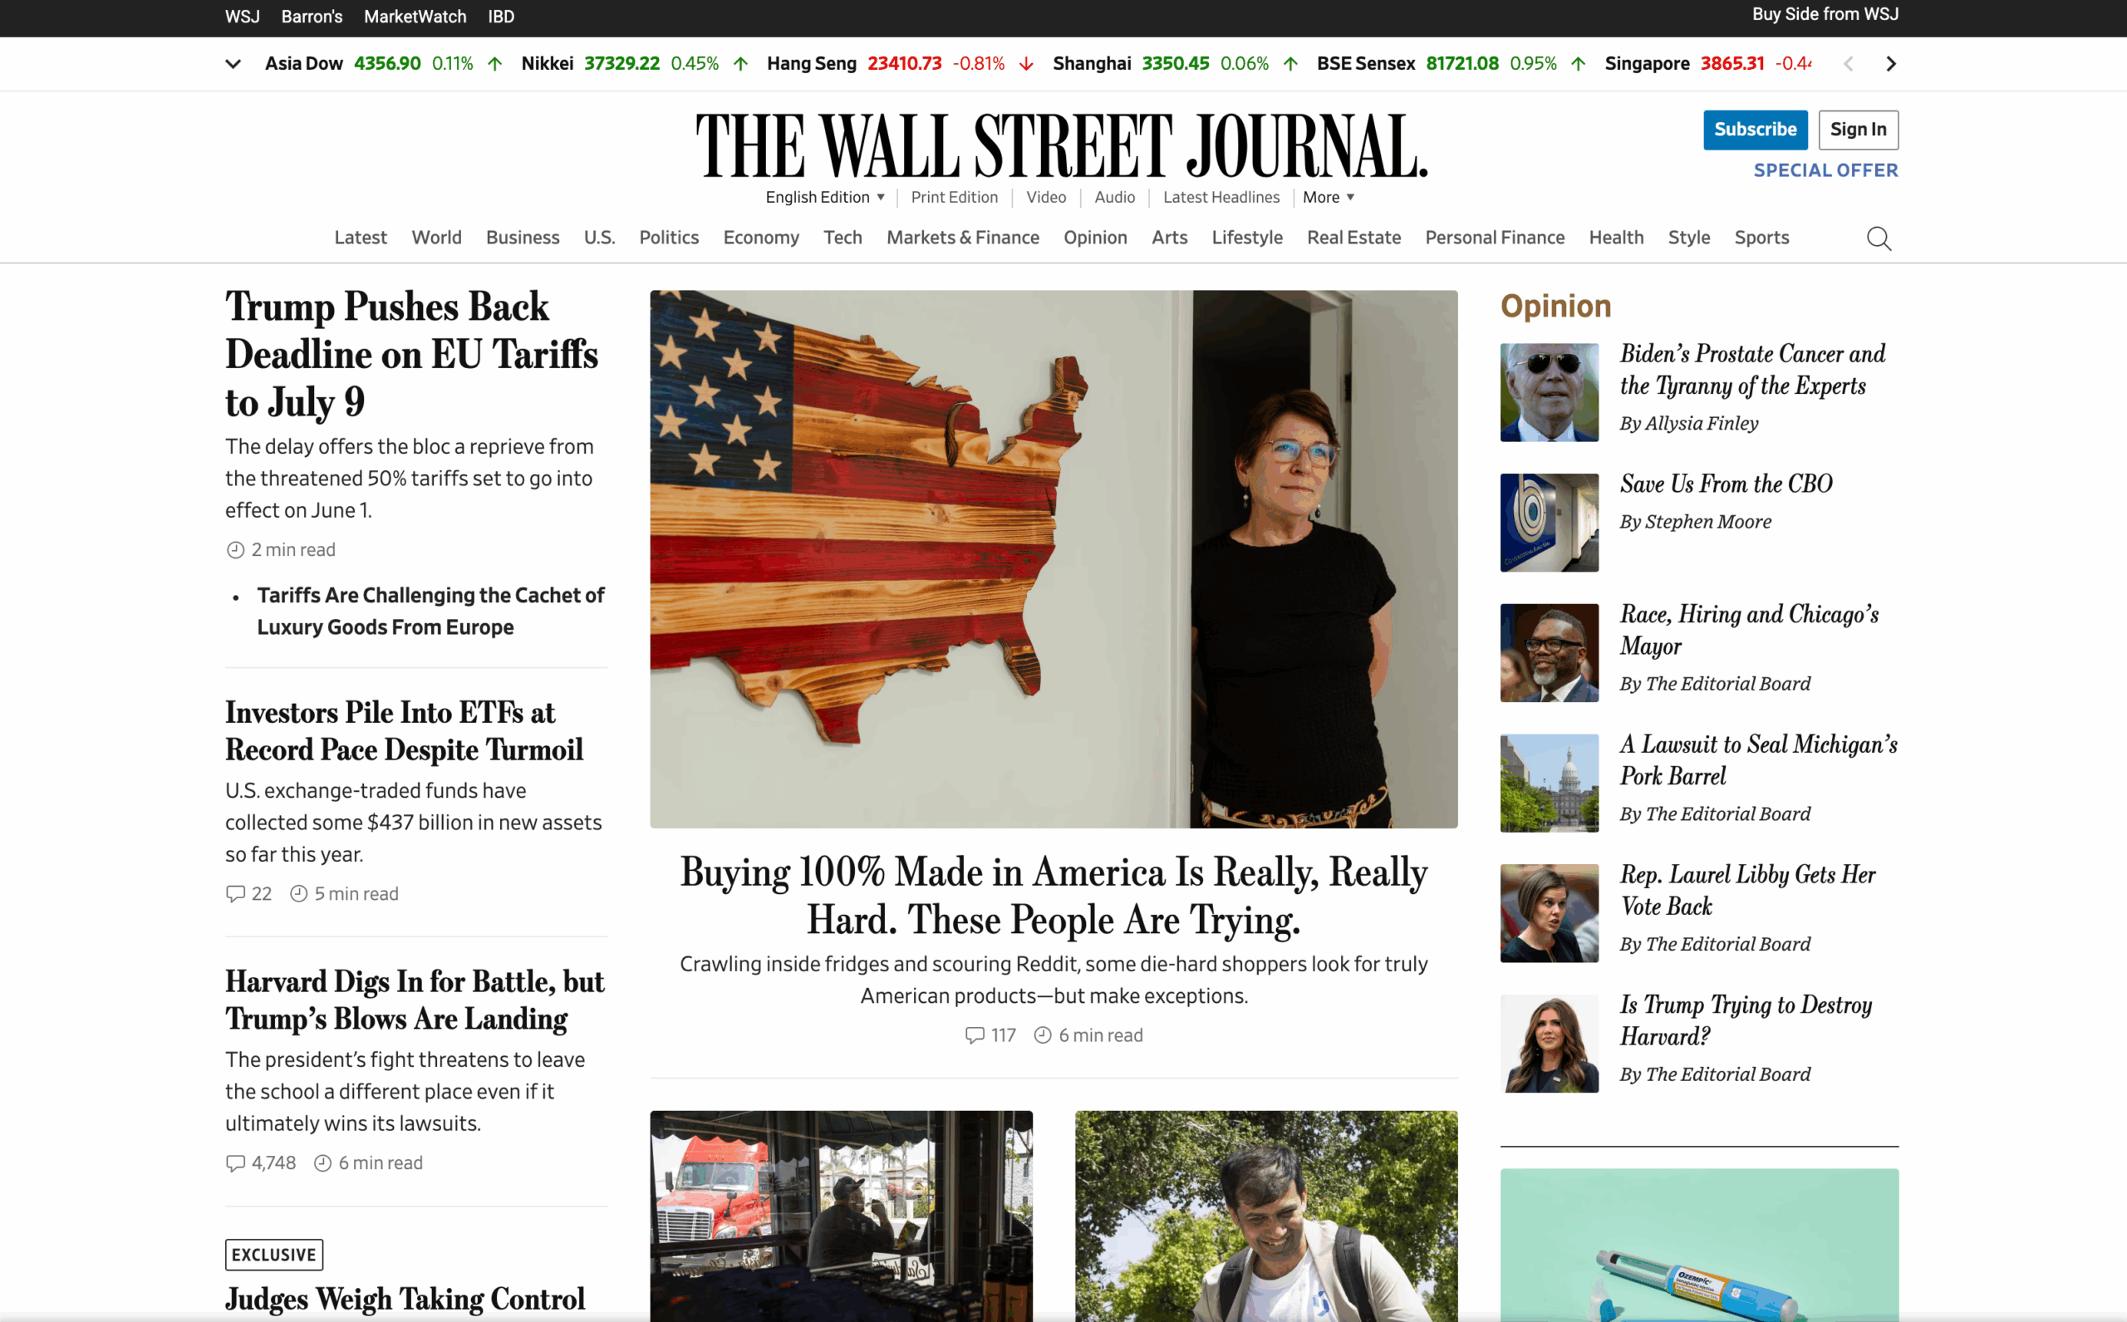Open the Tech section
Viewport: 2127px width, 1322px height.
tap(842, 237)
